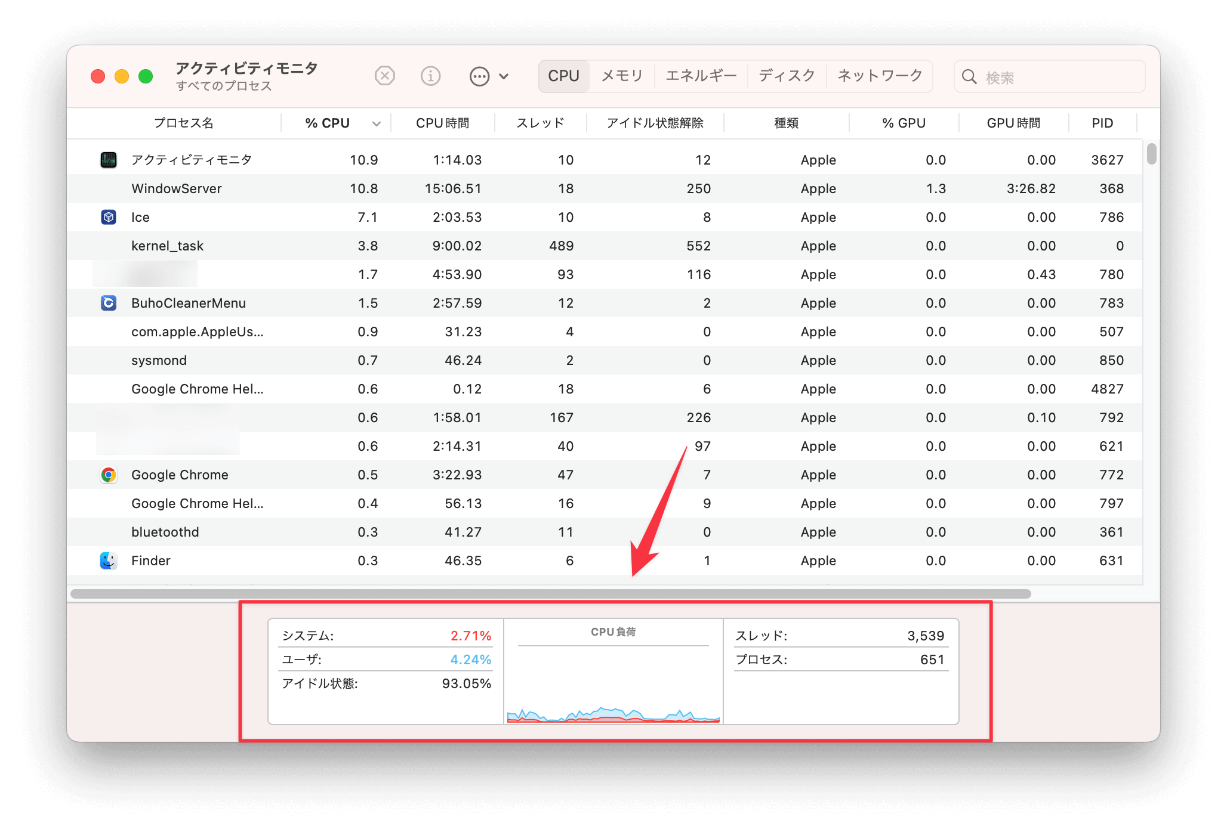
Task: Click the search magnifier icon
Action: (969, 77)
